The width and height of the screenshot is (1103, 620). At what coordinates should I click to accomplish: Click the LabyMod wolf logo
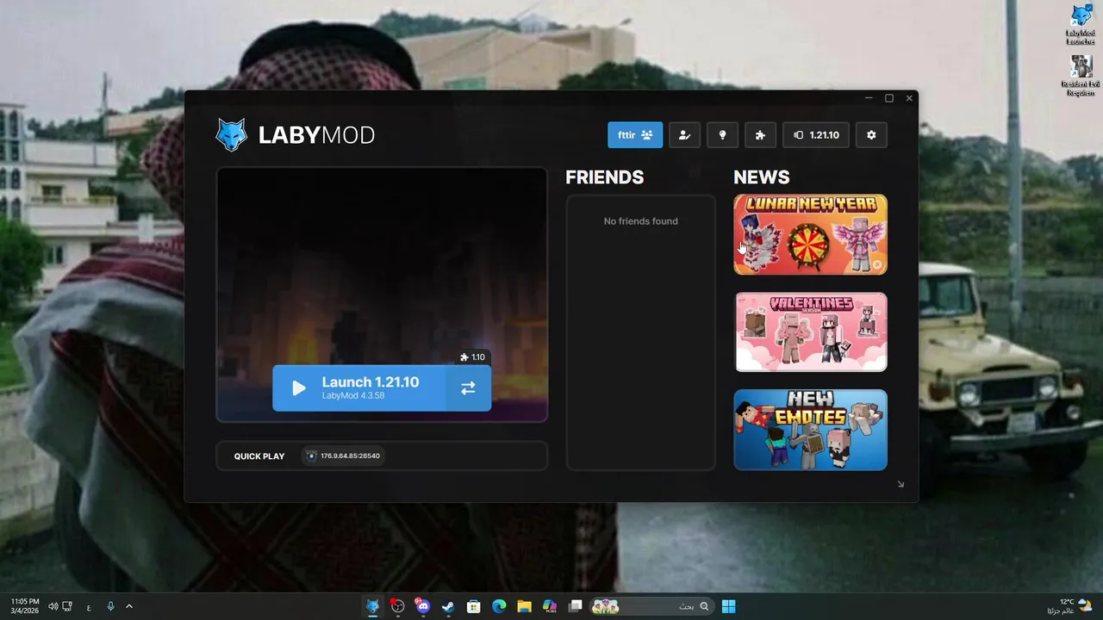pos(231,135)
